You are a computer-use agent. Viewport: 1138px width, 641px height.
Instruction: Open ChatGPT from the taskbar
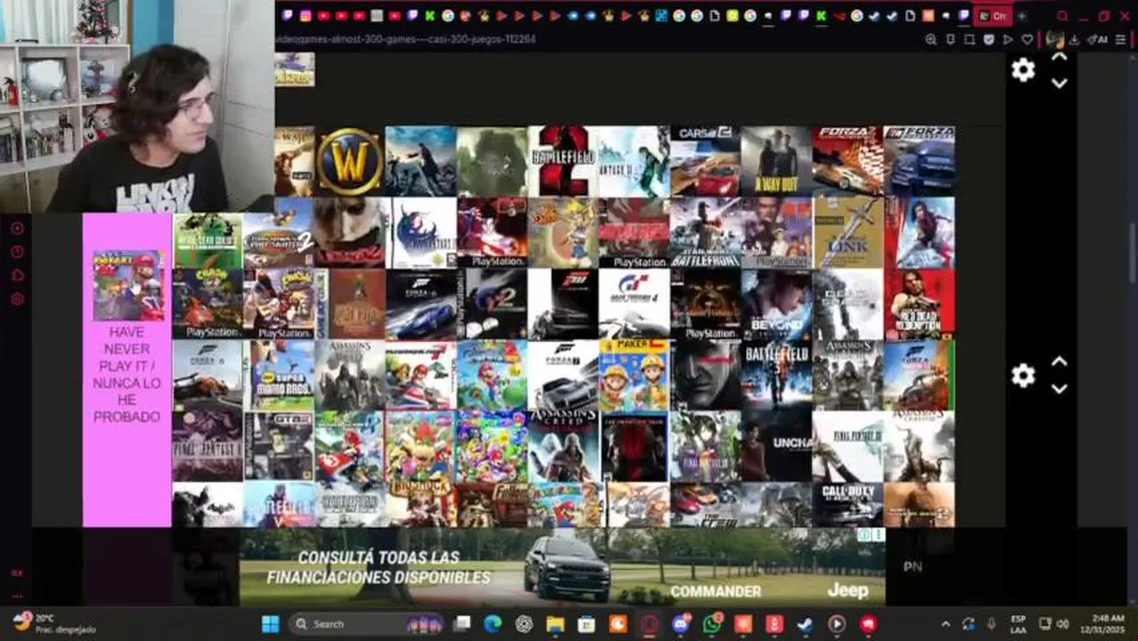524,624
